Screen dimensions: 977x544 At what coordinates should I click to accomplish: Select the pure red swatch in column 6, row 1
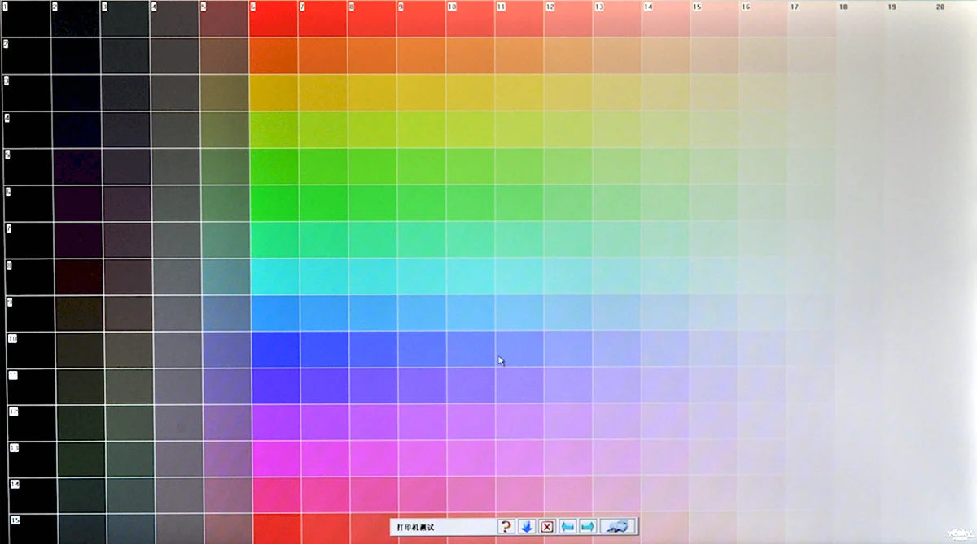click(x=274, y=20)
